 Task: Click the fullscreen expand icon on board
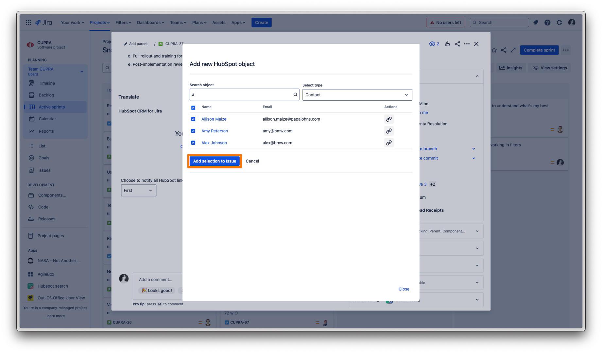pyautogui.click(x=513, y=50)
